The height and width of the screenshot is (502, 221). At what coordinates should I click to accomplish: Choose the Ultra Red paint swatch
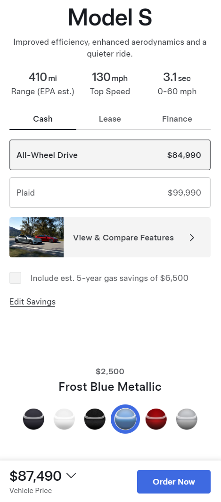pyautogui.click(x=156, y=419)
